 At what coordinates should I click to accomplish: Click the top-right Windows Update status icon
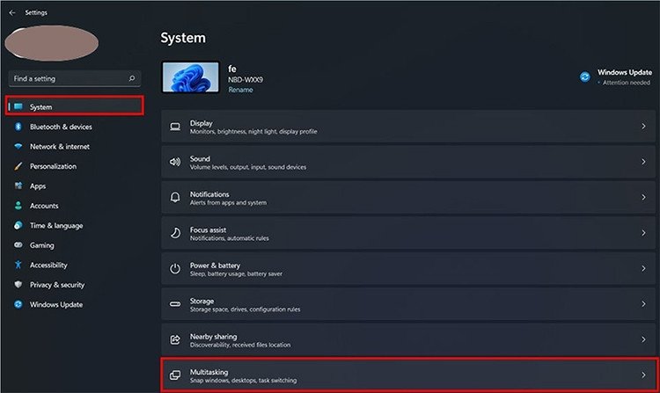[x=584, y=76]
